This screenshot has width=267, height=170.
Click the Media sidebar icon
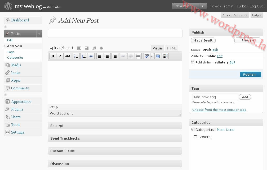8,65
